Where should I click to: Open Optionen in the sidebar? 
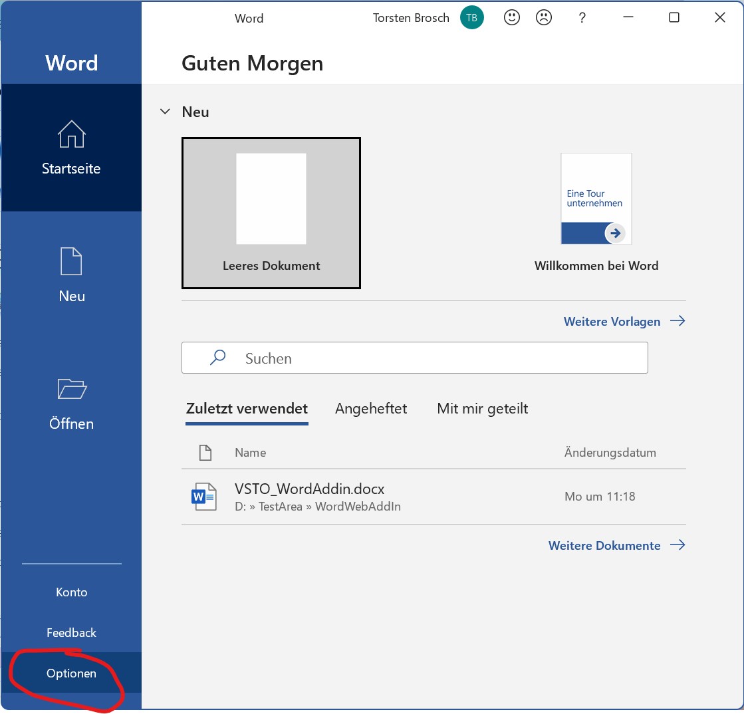71,673
